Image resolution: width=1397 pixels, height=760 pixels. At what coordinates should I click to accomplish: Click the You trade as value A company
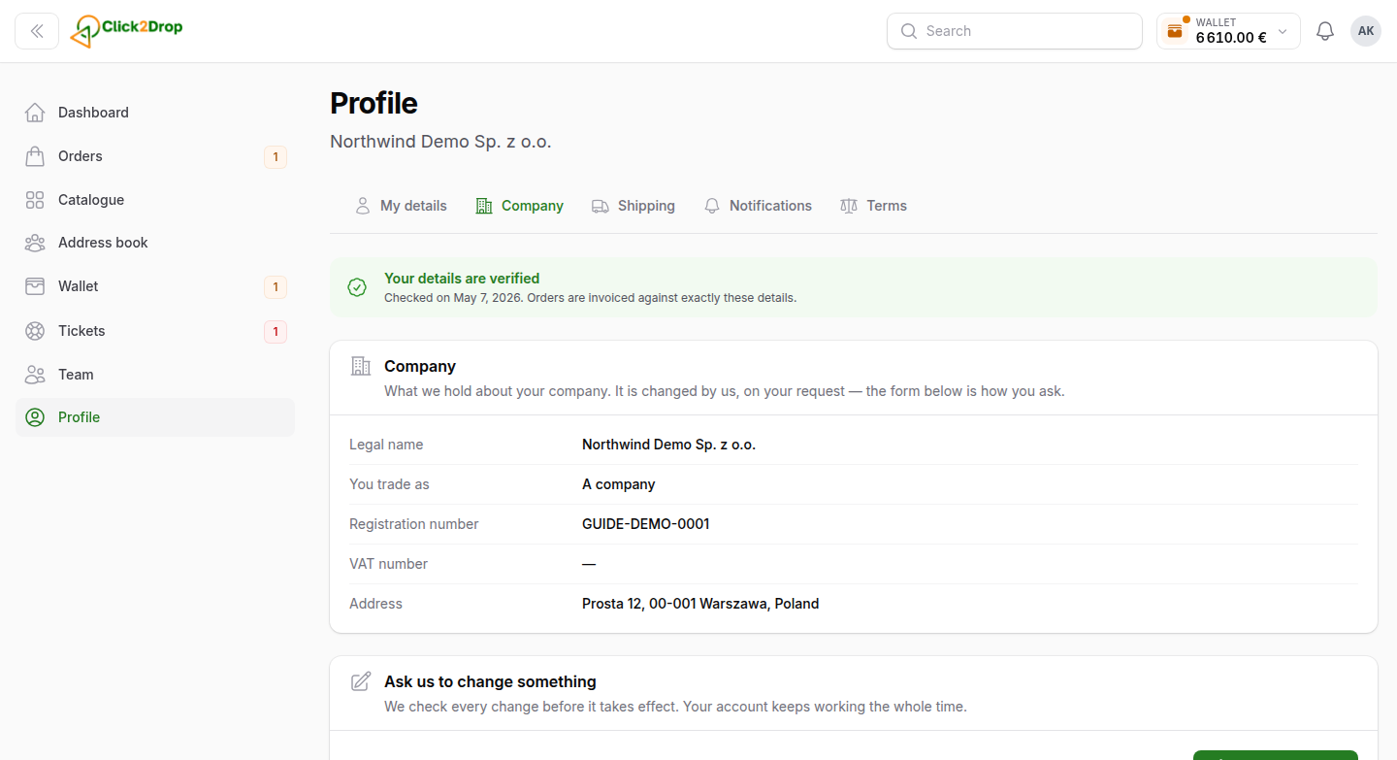point(619,484)
